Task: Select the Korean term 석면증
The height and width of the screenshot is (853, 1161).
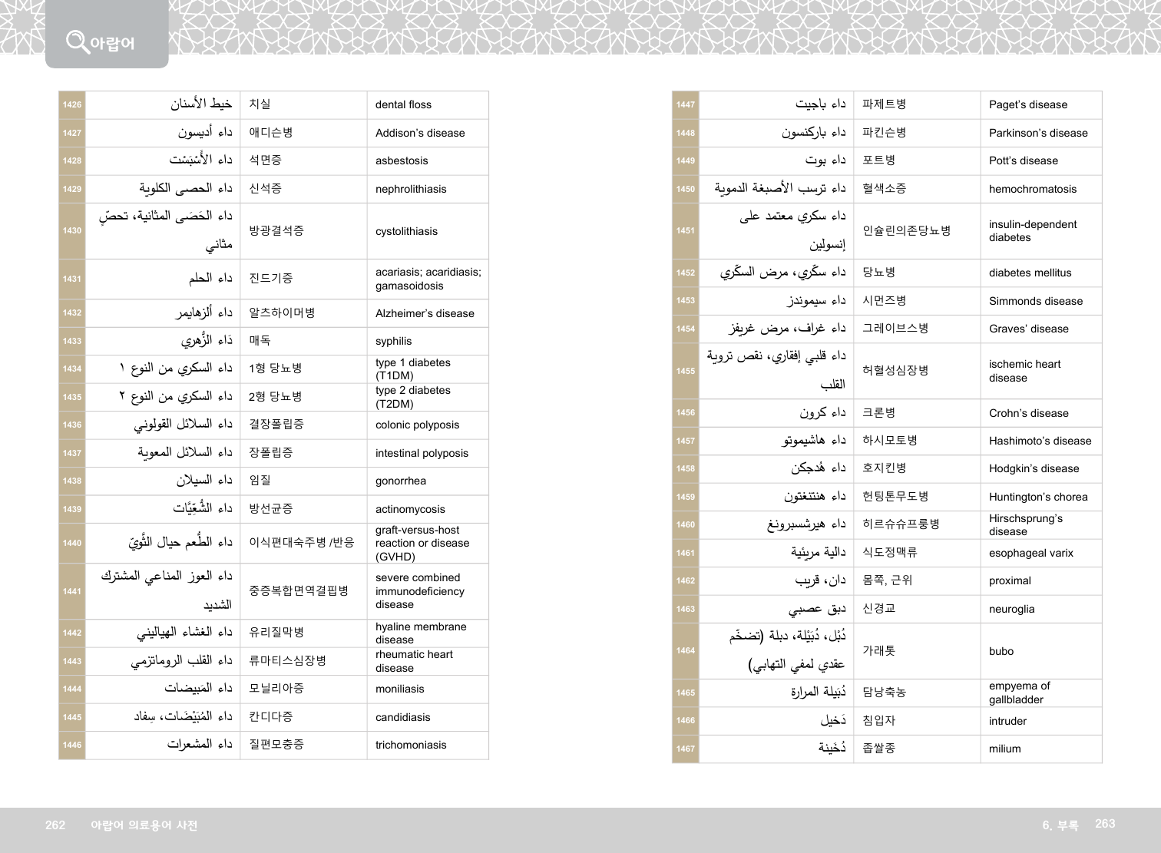Action: click(x=265, y=160)
